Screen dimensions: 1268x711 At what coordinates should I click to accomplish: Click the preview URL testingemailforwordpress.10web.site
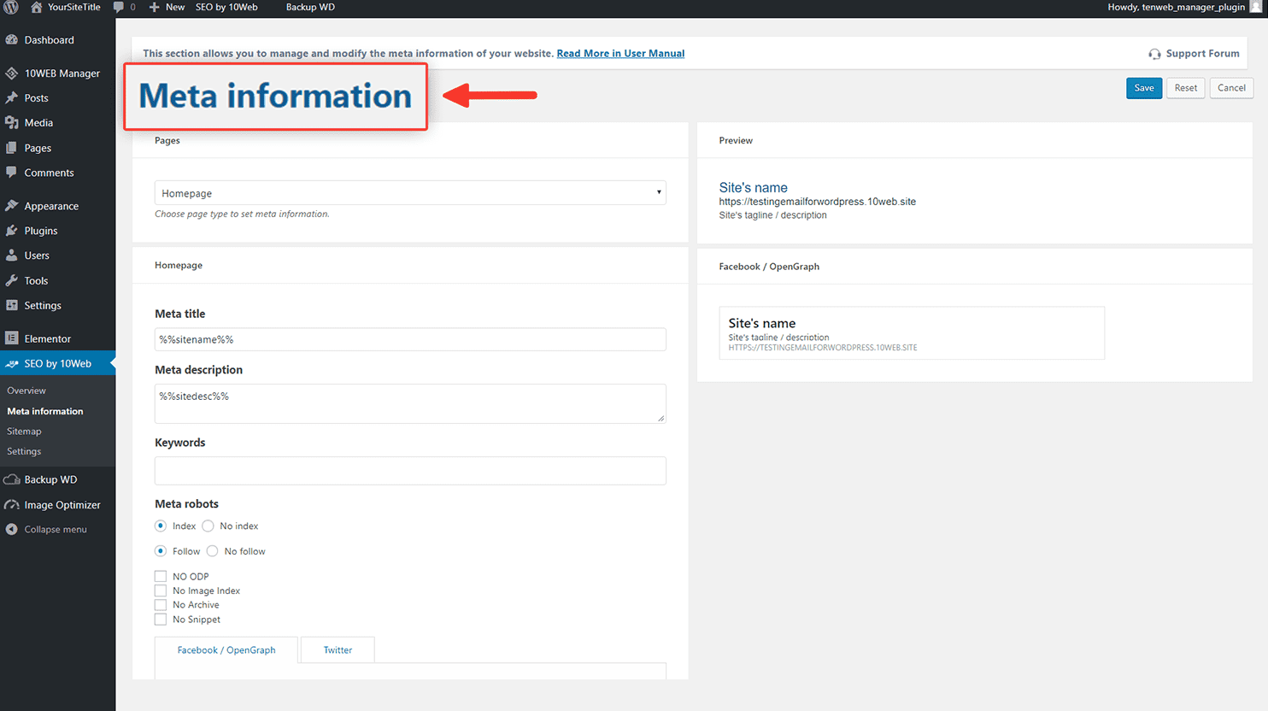click(x=818, y=202)
